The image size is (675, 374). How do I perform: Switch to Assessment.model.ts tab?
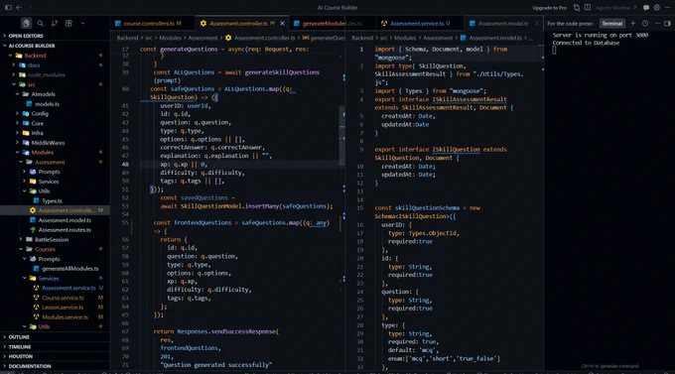click(503, 23)
